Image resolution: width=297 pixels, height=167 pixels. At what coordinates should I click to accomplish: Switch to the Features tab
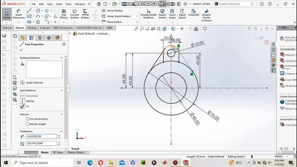[x=7, y=28]
